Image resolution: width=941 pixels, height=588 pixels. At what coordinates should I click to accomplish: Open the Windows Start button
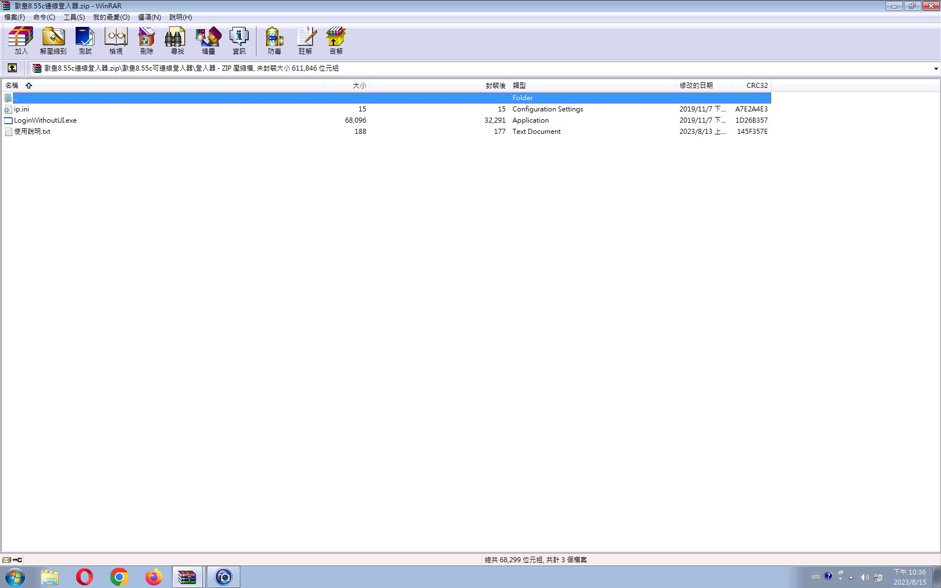[x=15, y=577]
